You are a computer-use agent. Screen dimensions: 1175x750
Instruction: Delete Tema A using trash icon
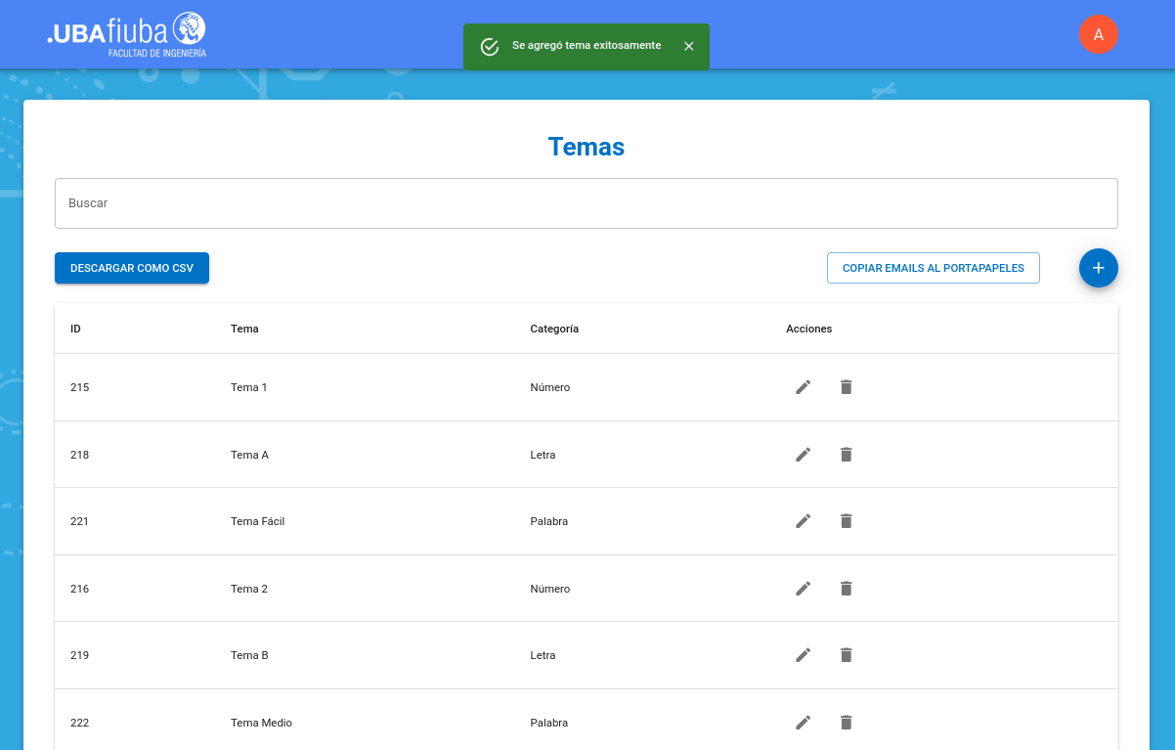pyautogui.click(x=847, y=455)
